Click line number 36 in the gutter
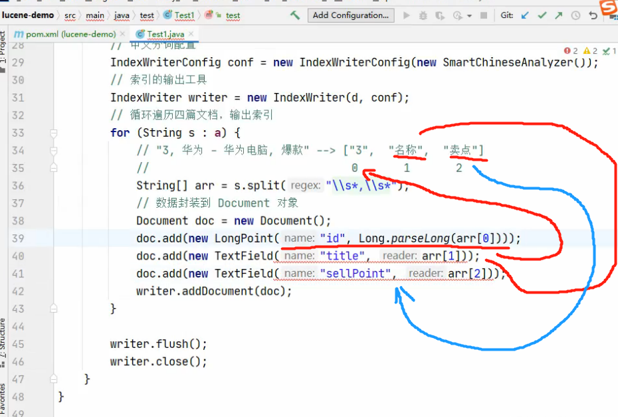This screenshot has height=417, width=618. (18, 186)
